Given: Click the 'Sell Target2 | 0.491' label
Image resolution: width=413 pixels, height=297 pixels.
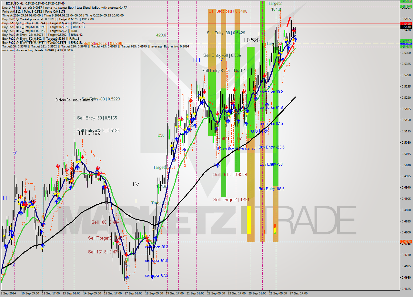Looking at the screenshot, I should [x=231, y=200].
